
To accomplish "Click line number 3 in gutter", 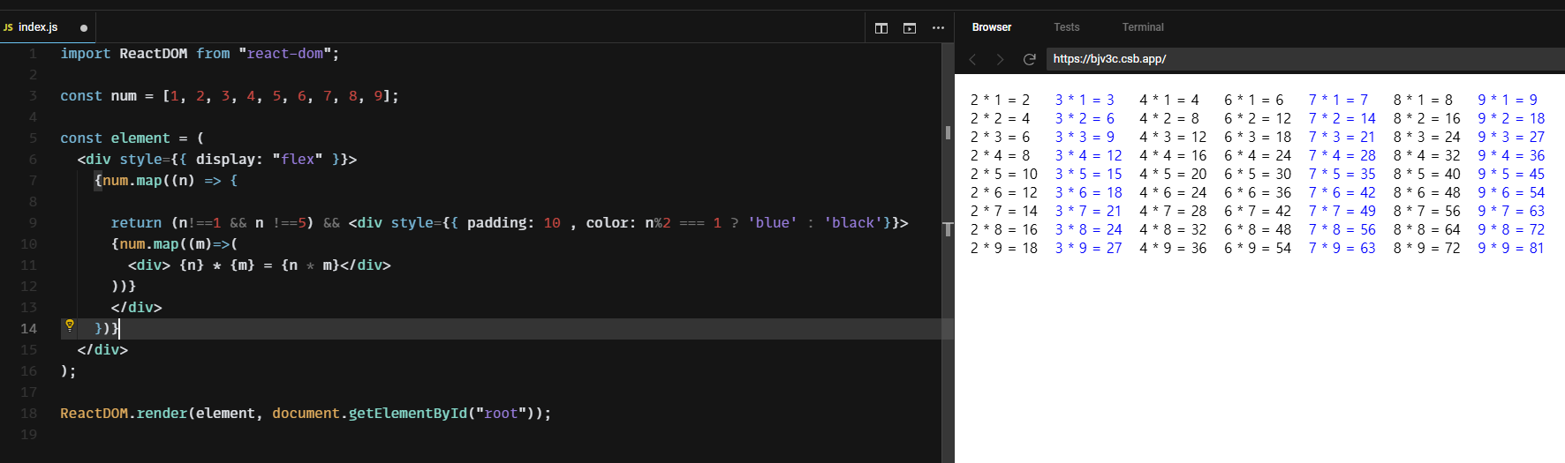I will 33,96.
